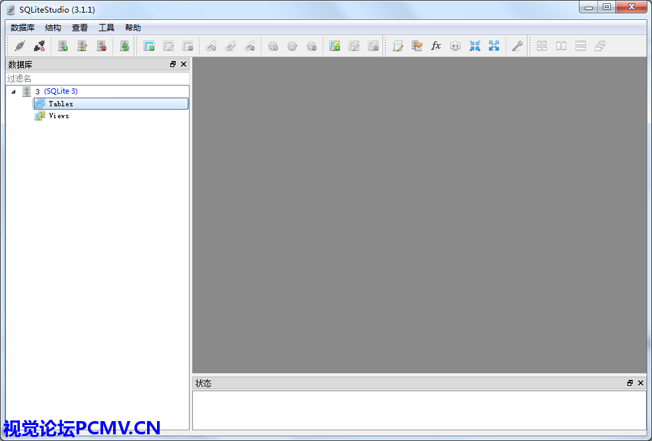Viewport: 652px width, 441px height.
Task: Open the 结构 menu
Action: 53,28
